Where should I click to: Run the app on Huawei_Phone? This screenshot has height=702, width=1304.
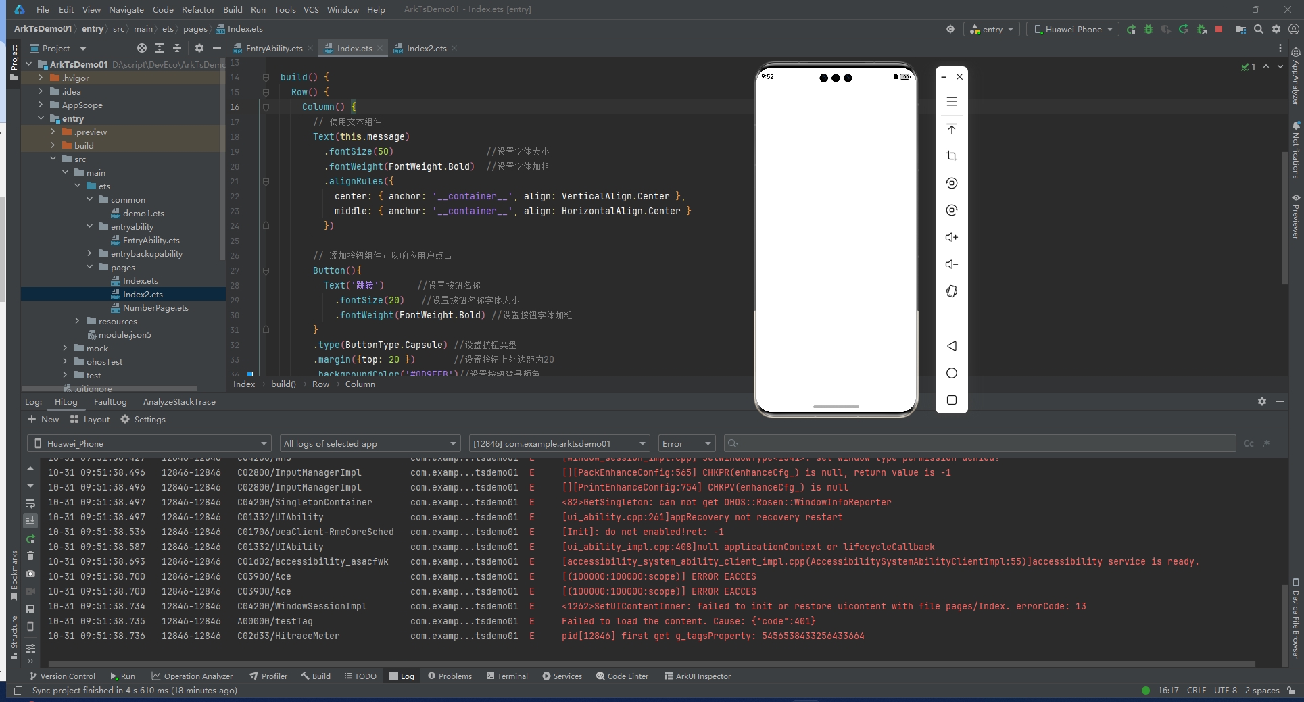(x=1130, y=29)
